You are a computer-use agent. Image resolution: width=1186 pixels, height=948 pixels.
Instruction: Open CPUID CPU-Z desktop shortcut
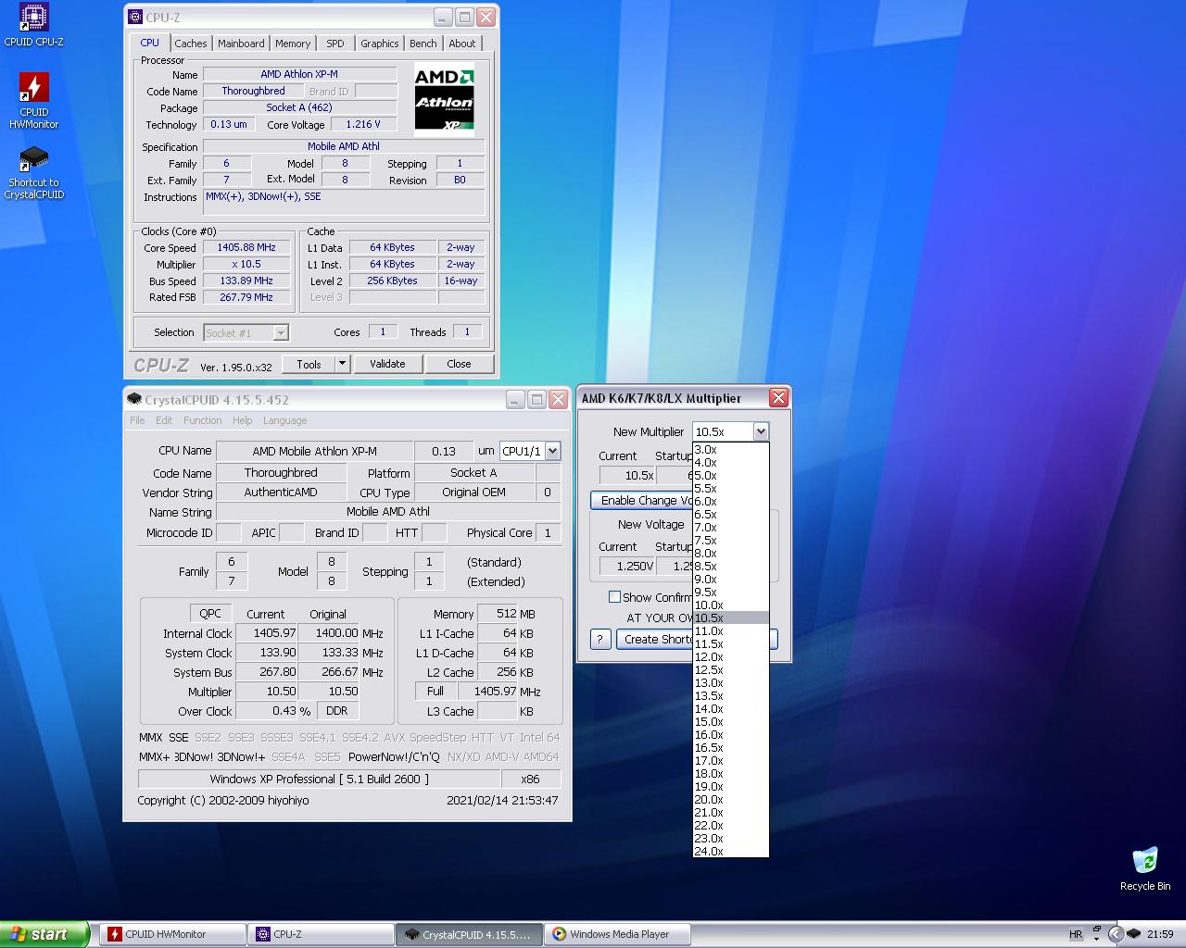coord(33,19)
